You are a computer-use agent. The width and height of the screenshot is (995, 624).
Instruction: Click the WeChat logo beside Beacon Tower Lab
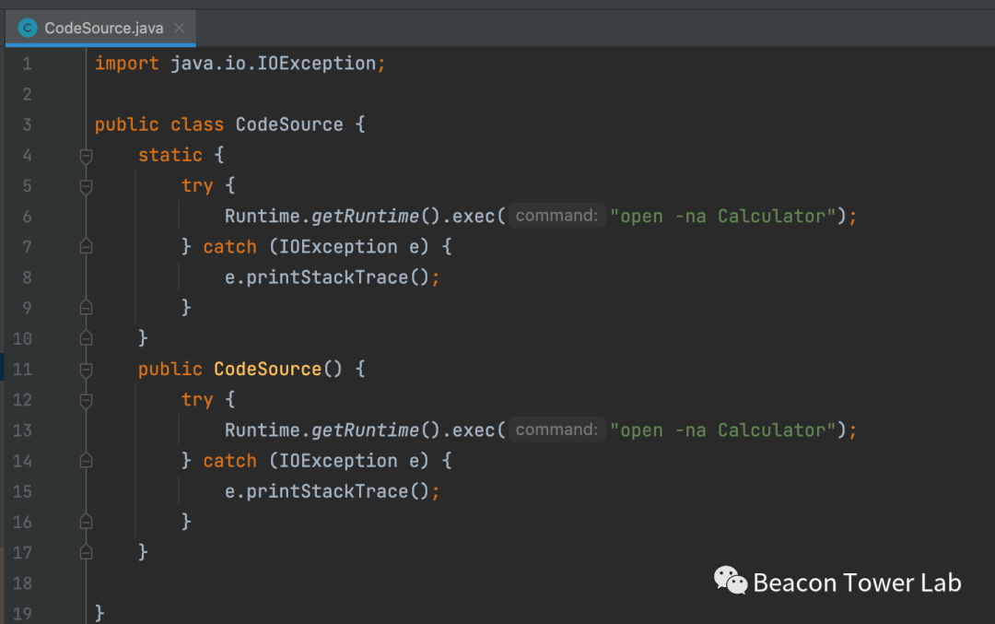coord(731,581)
